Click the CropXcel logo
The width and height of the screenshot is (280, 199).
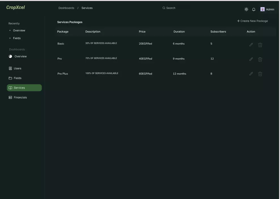[16, 7]
